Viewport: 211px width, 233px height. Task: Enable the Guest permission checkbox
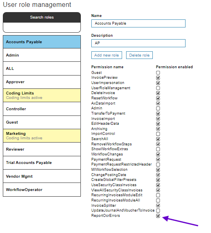158,73
